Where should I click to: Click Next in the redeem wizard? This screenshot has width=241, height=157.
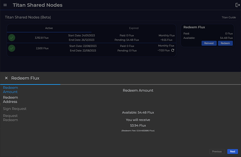[233, 152]
